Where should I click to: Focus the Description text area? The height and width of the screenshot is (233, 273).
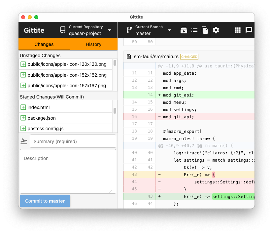click(x=68, y=171)
